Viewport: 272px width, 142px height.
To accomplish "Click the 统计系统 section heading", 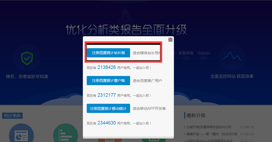I will (x=12, y=116).
